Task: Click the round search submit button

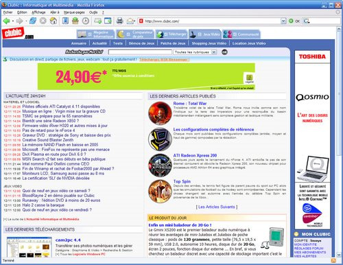Action: (224, 52)
